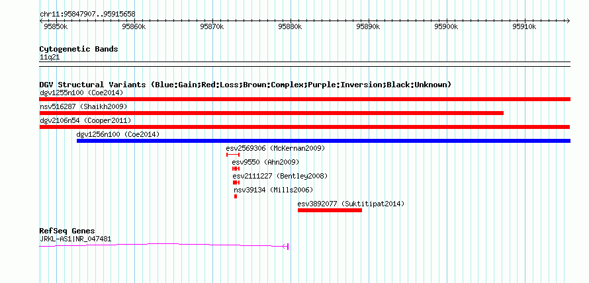Select the nsv516287 (Shaikh2009) red bar
Image resolution: width=589 pixels, height=283 pixels.
tap(271, 113)
